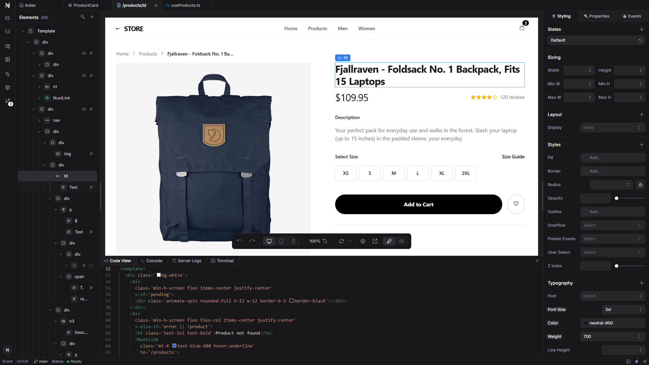This screenshot has height=365, width=649.
Task: Toggle visibility of first div row
Action: [84, 53]
